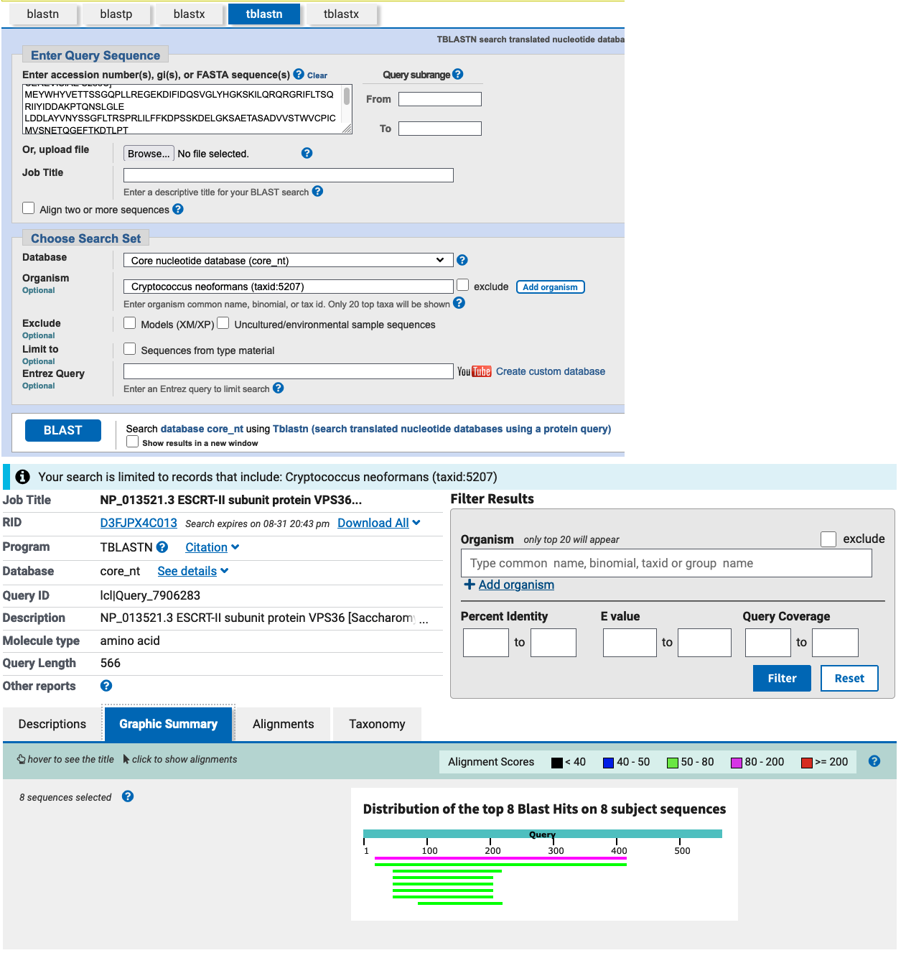Check Uncultured/environmental sample sequences box
Image resolution: width=906 pixels, height=958 pixels.
coord(223,323)
